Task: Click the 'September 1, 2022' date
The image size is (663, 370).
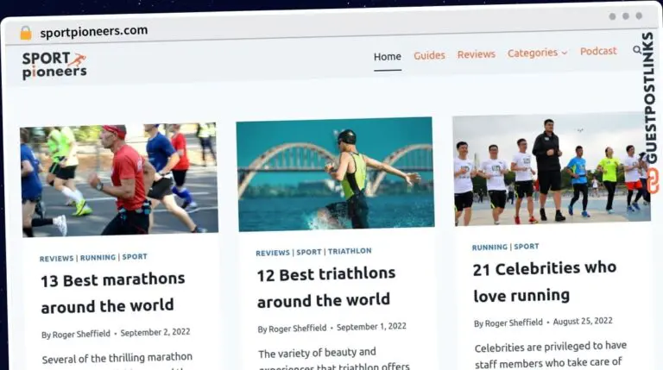Action: tap(371, 327)
